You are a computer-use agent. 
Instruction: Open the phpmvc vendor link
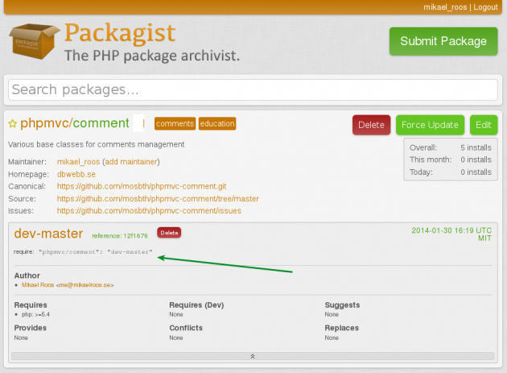click(44, 123)
